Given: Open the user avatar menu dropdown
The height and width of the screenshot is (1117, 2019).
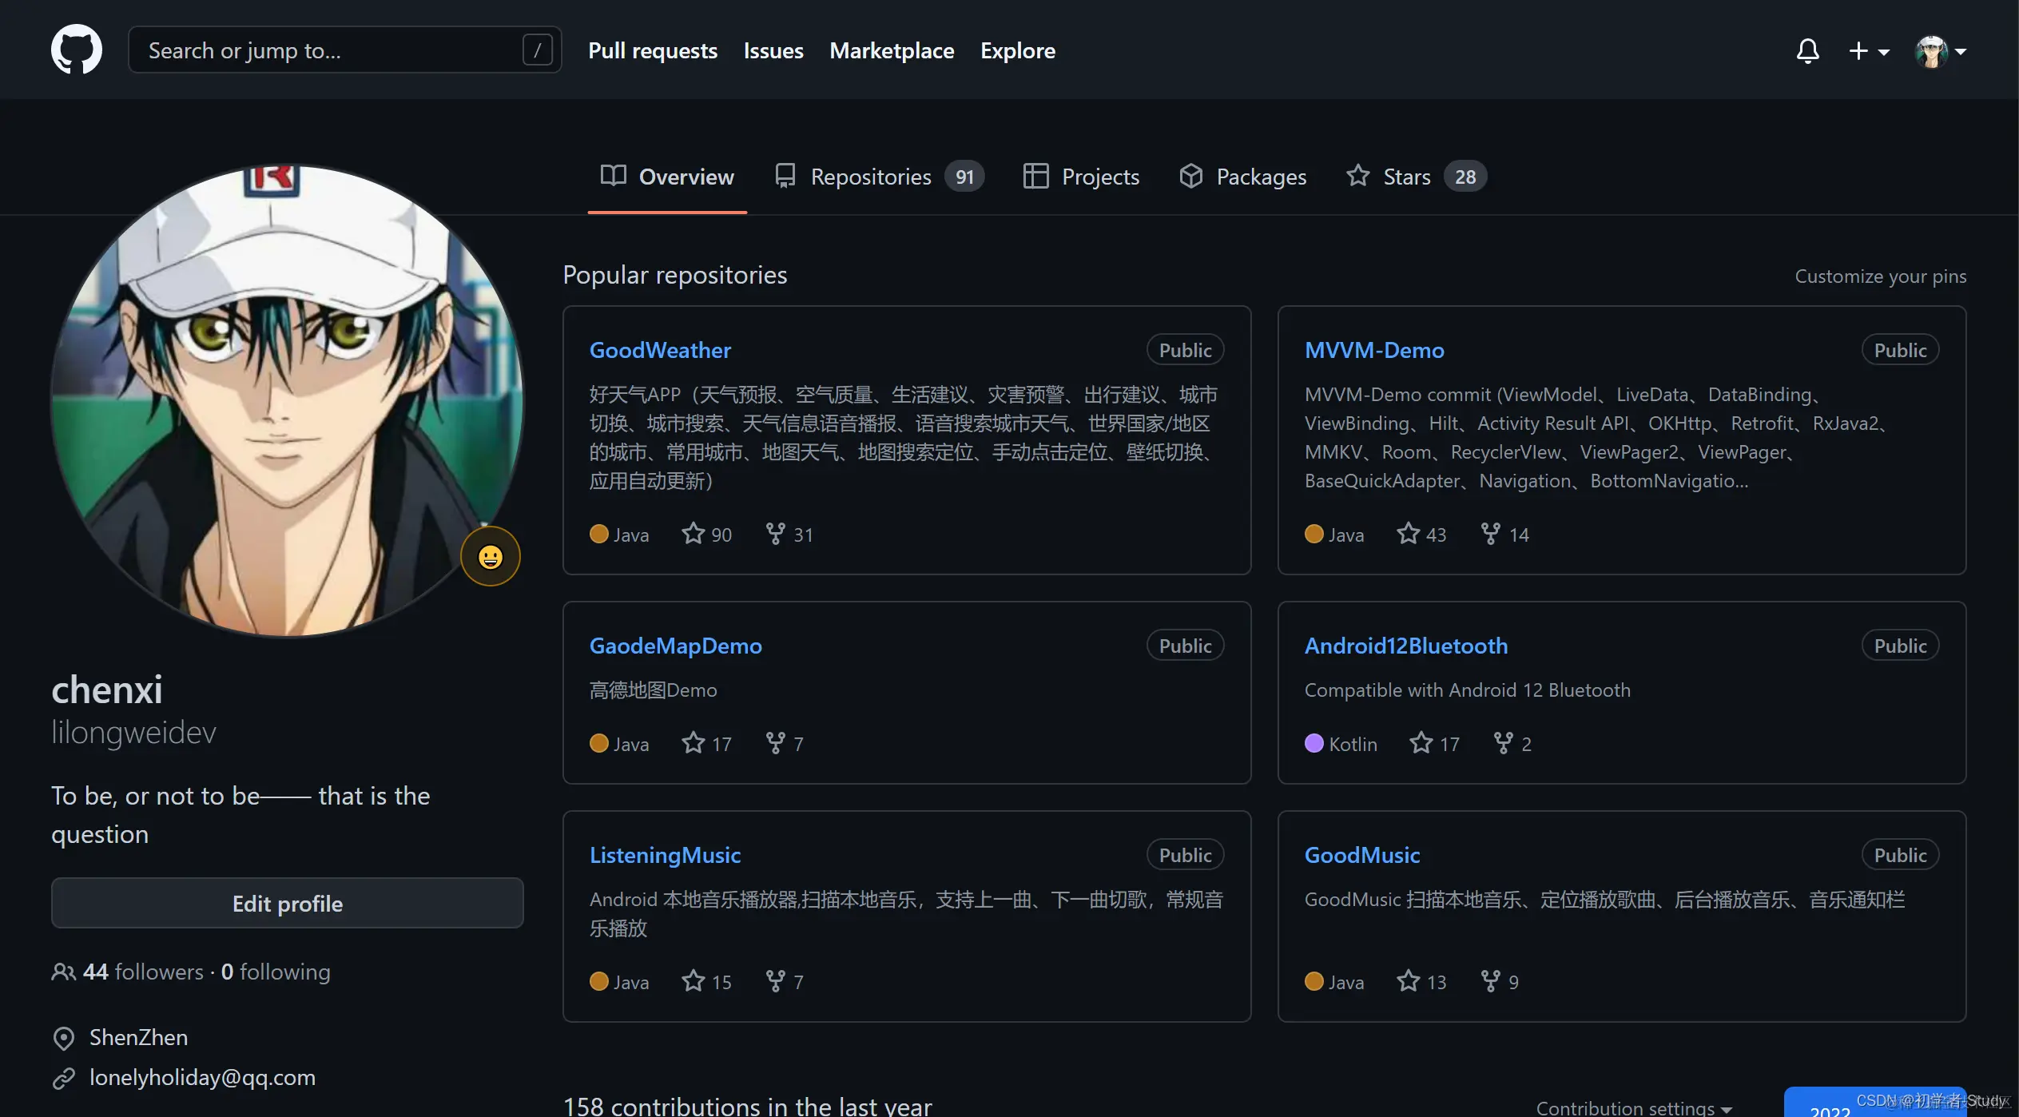Looking at the screenshot, I should pyautogui.click(x=1940, y=51).
